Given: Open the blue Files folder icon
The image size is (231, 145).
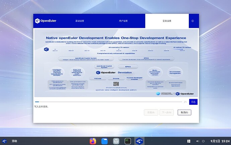Looking at the screenshot, I should 104,141.
